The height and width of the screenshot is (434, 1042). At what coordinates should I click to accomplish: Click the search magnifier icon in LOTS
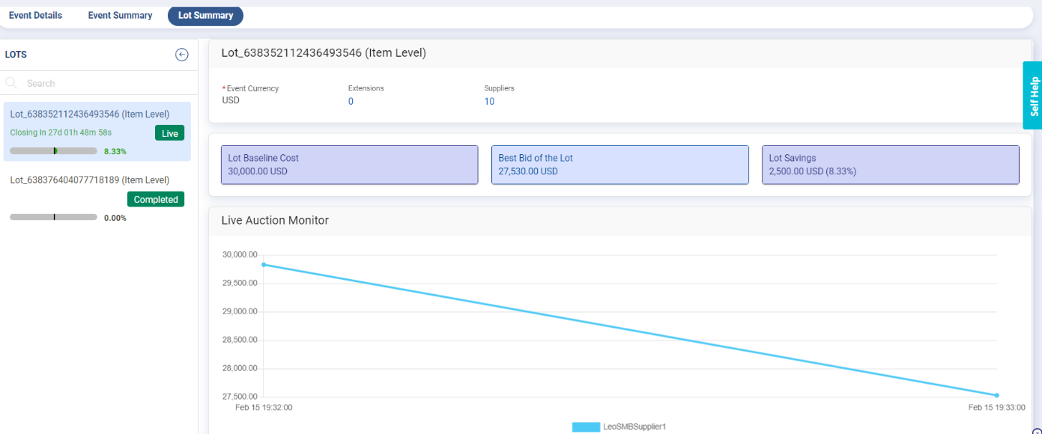[11, 83]
